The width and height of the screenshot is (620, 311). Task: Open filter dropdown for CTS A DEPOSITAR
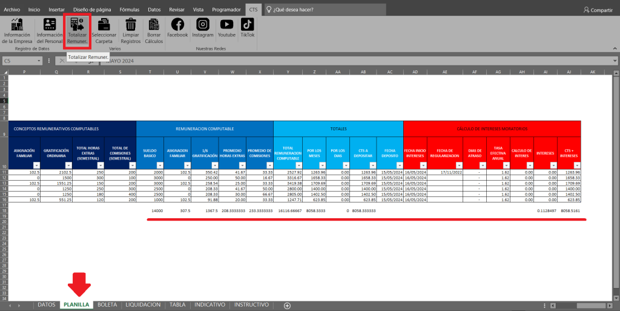[373, 166]
